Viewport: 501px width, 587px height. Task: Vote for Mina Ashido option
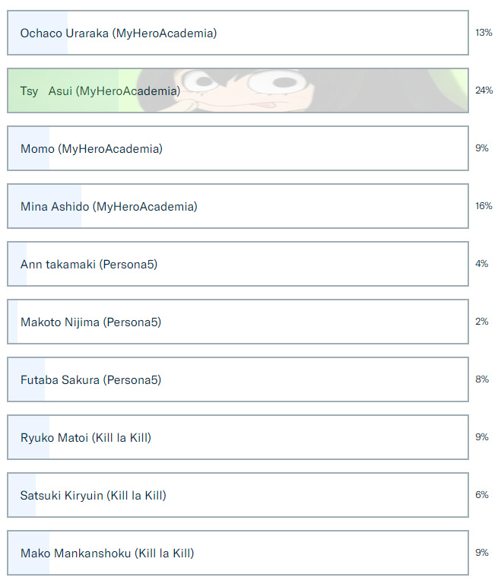[x=238, y=206]
